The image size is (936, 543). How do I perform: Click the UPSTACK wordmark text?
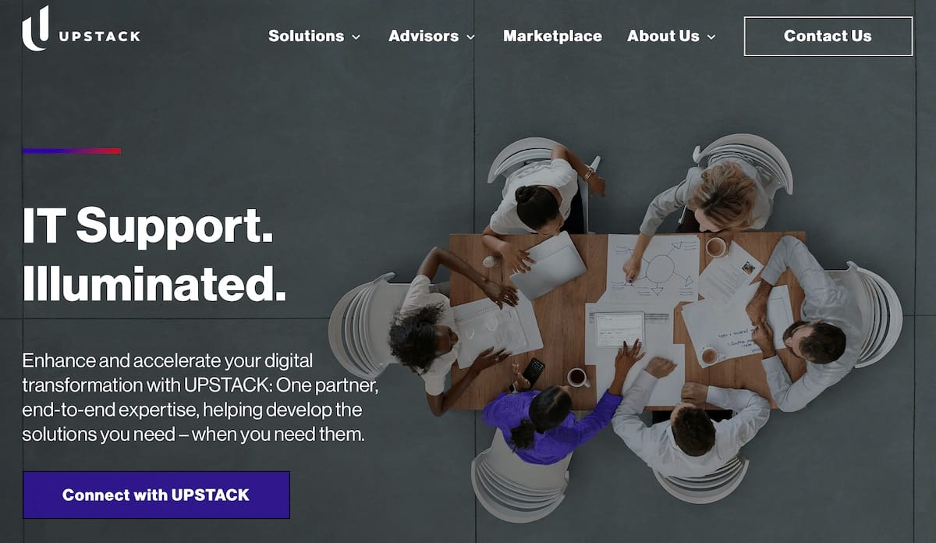pos(99,36)
